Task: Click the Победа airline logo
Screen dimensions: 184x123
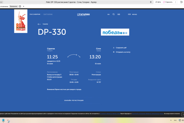Action: (115, 32)
